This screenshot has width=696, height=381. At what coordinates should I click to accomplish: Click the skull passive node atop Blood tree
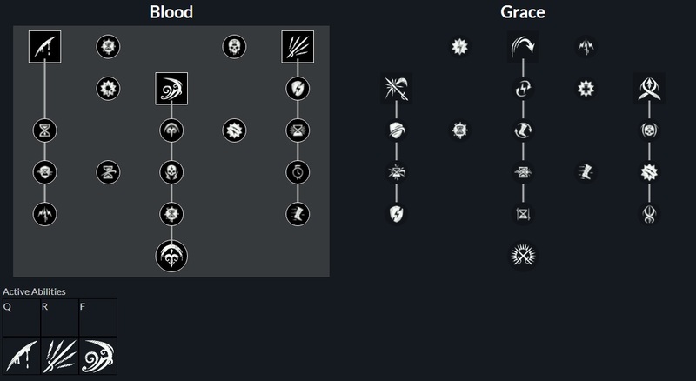(234, 47)
